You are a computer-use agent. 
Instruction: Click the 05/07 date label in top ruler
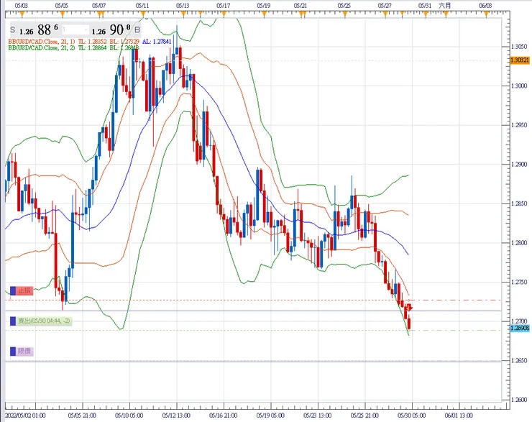98,6
